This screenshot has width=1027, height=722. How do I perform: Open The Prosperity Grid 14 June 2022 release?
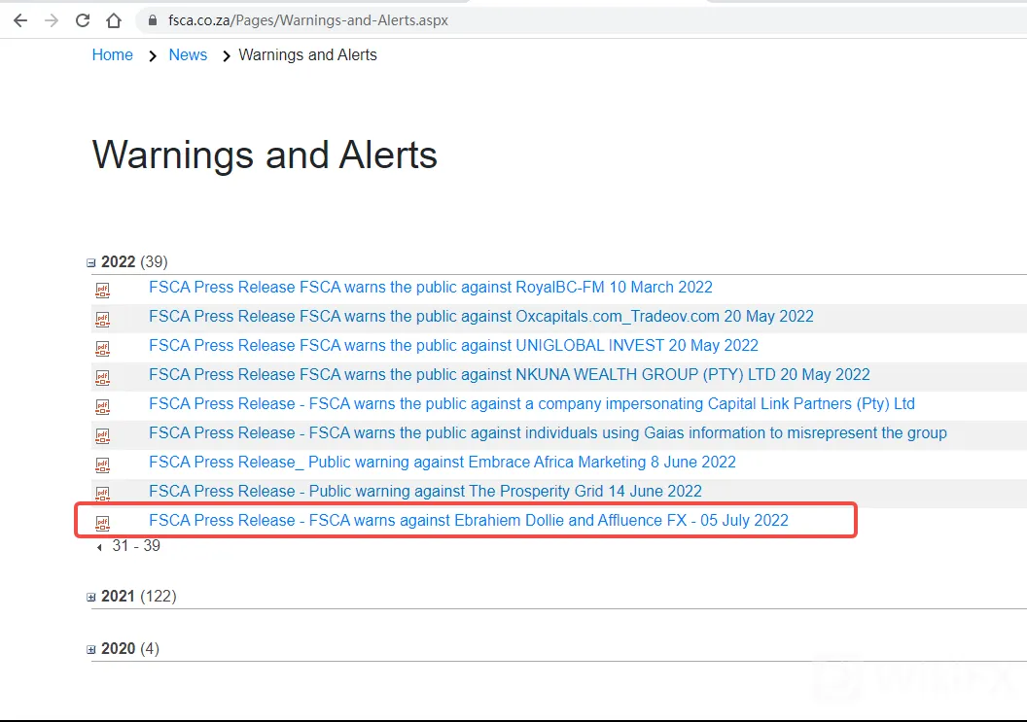point(425,491)
